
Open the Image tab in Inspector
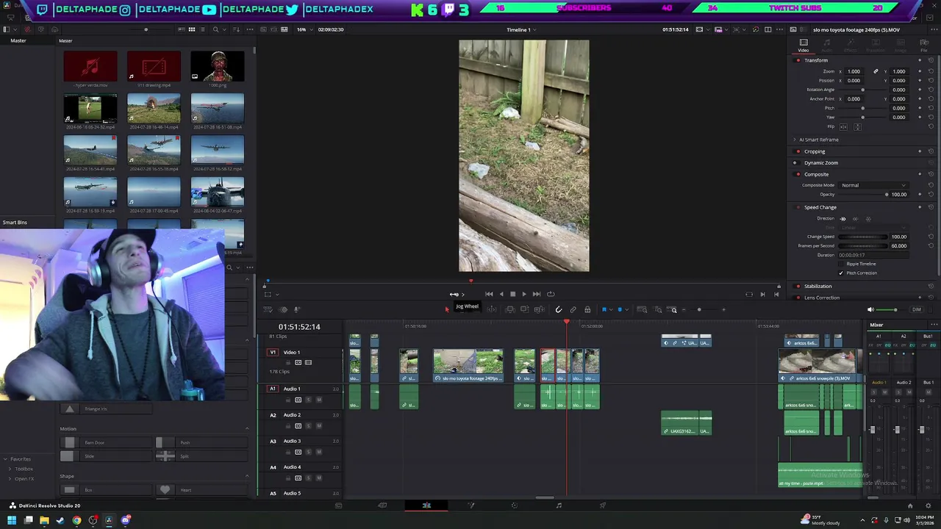[901, 46]
